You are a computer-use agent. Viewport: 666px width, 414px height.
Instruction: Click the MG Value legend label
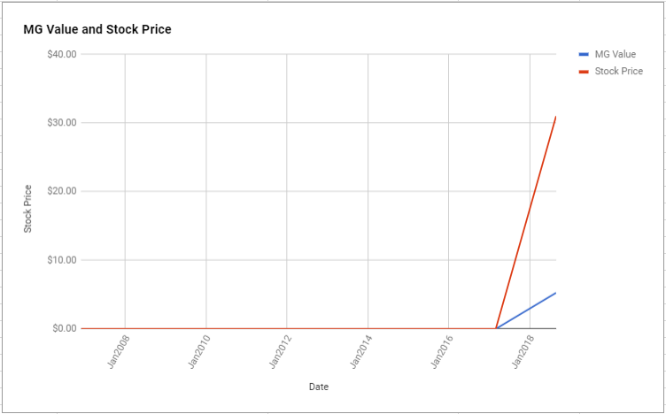click(615, 54)
